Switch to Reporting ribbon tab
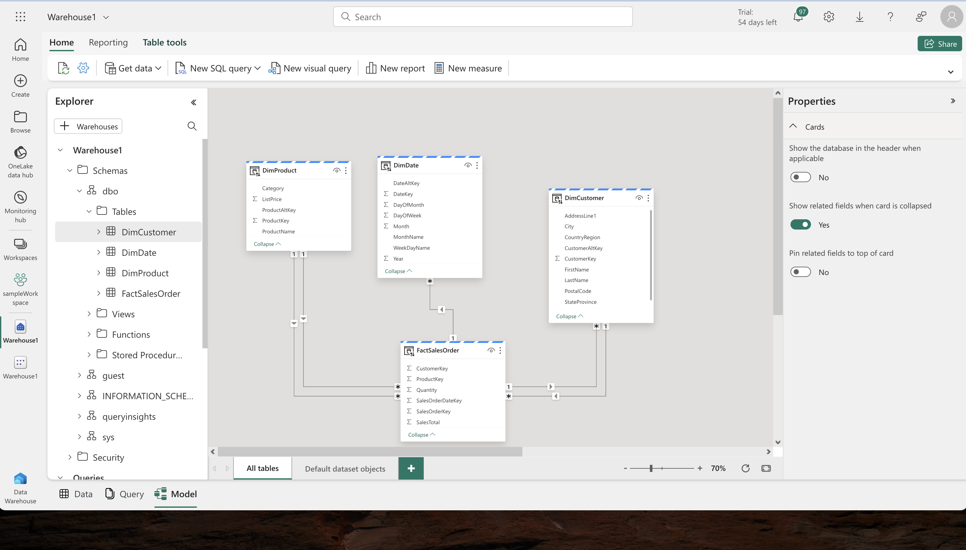 point(108,42)
